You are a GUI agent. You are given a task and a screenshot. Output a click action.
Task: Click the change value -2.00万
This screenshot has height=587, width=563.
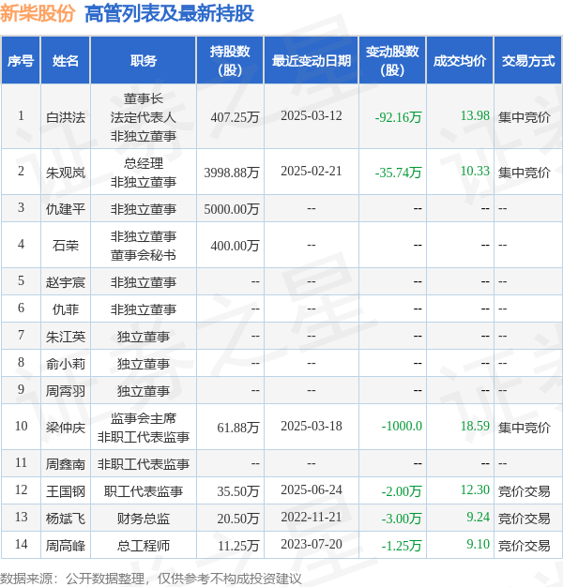(x=402, y=490)
